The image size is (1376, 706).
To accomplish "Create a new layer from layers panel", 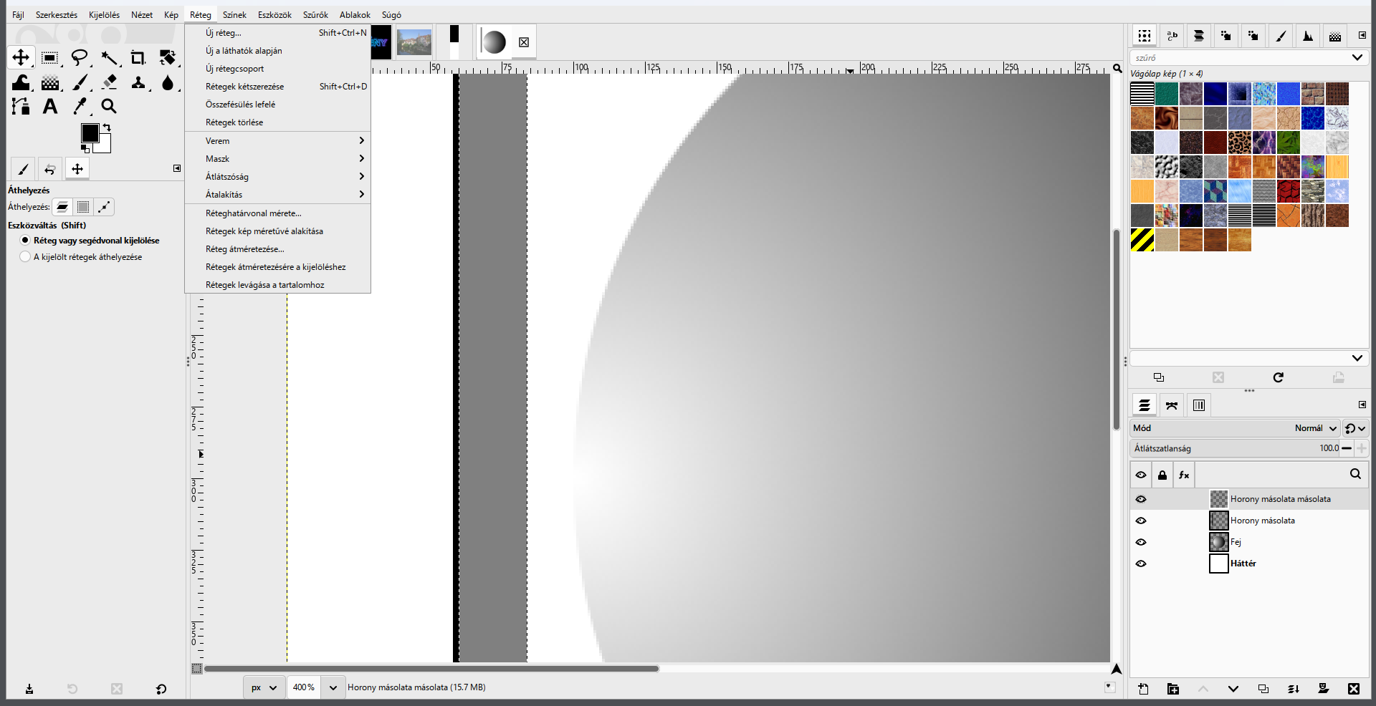I will 1143,689.
